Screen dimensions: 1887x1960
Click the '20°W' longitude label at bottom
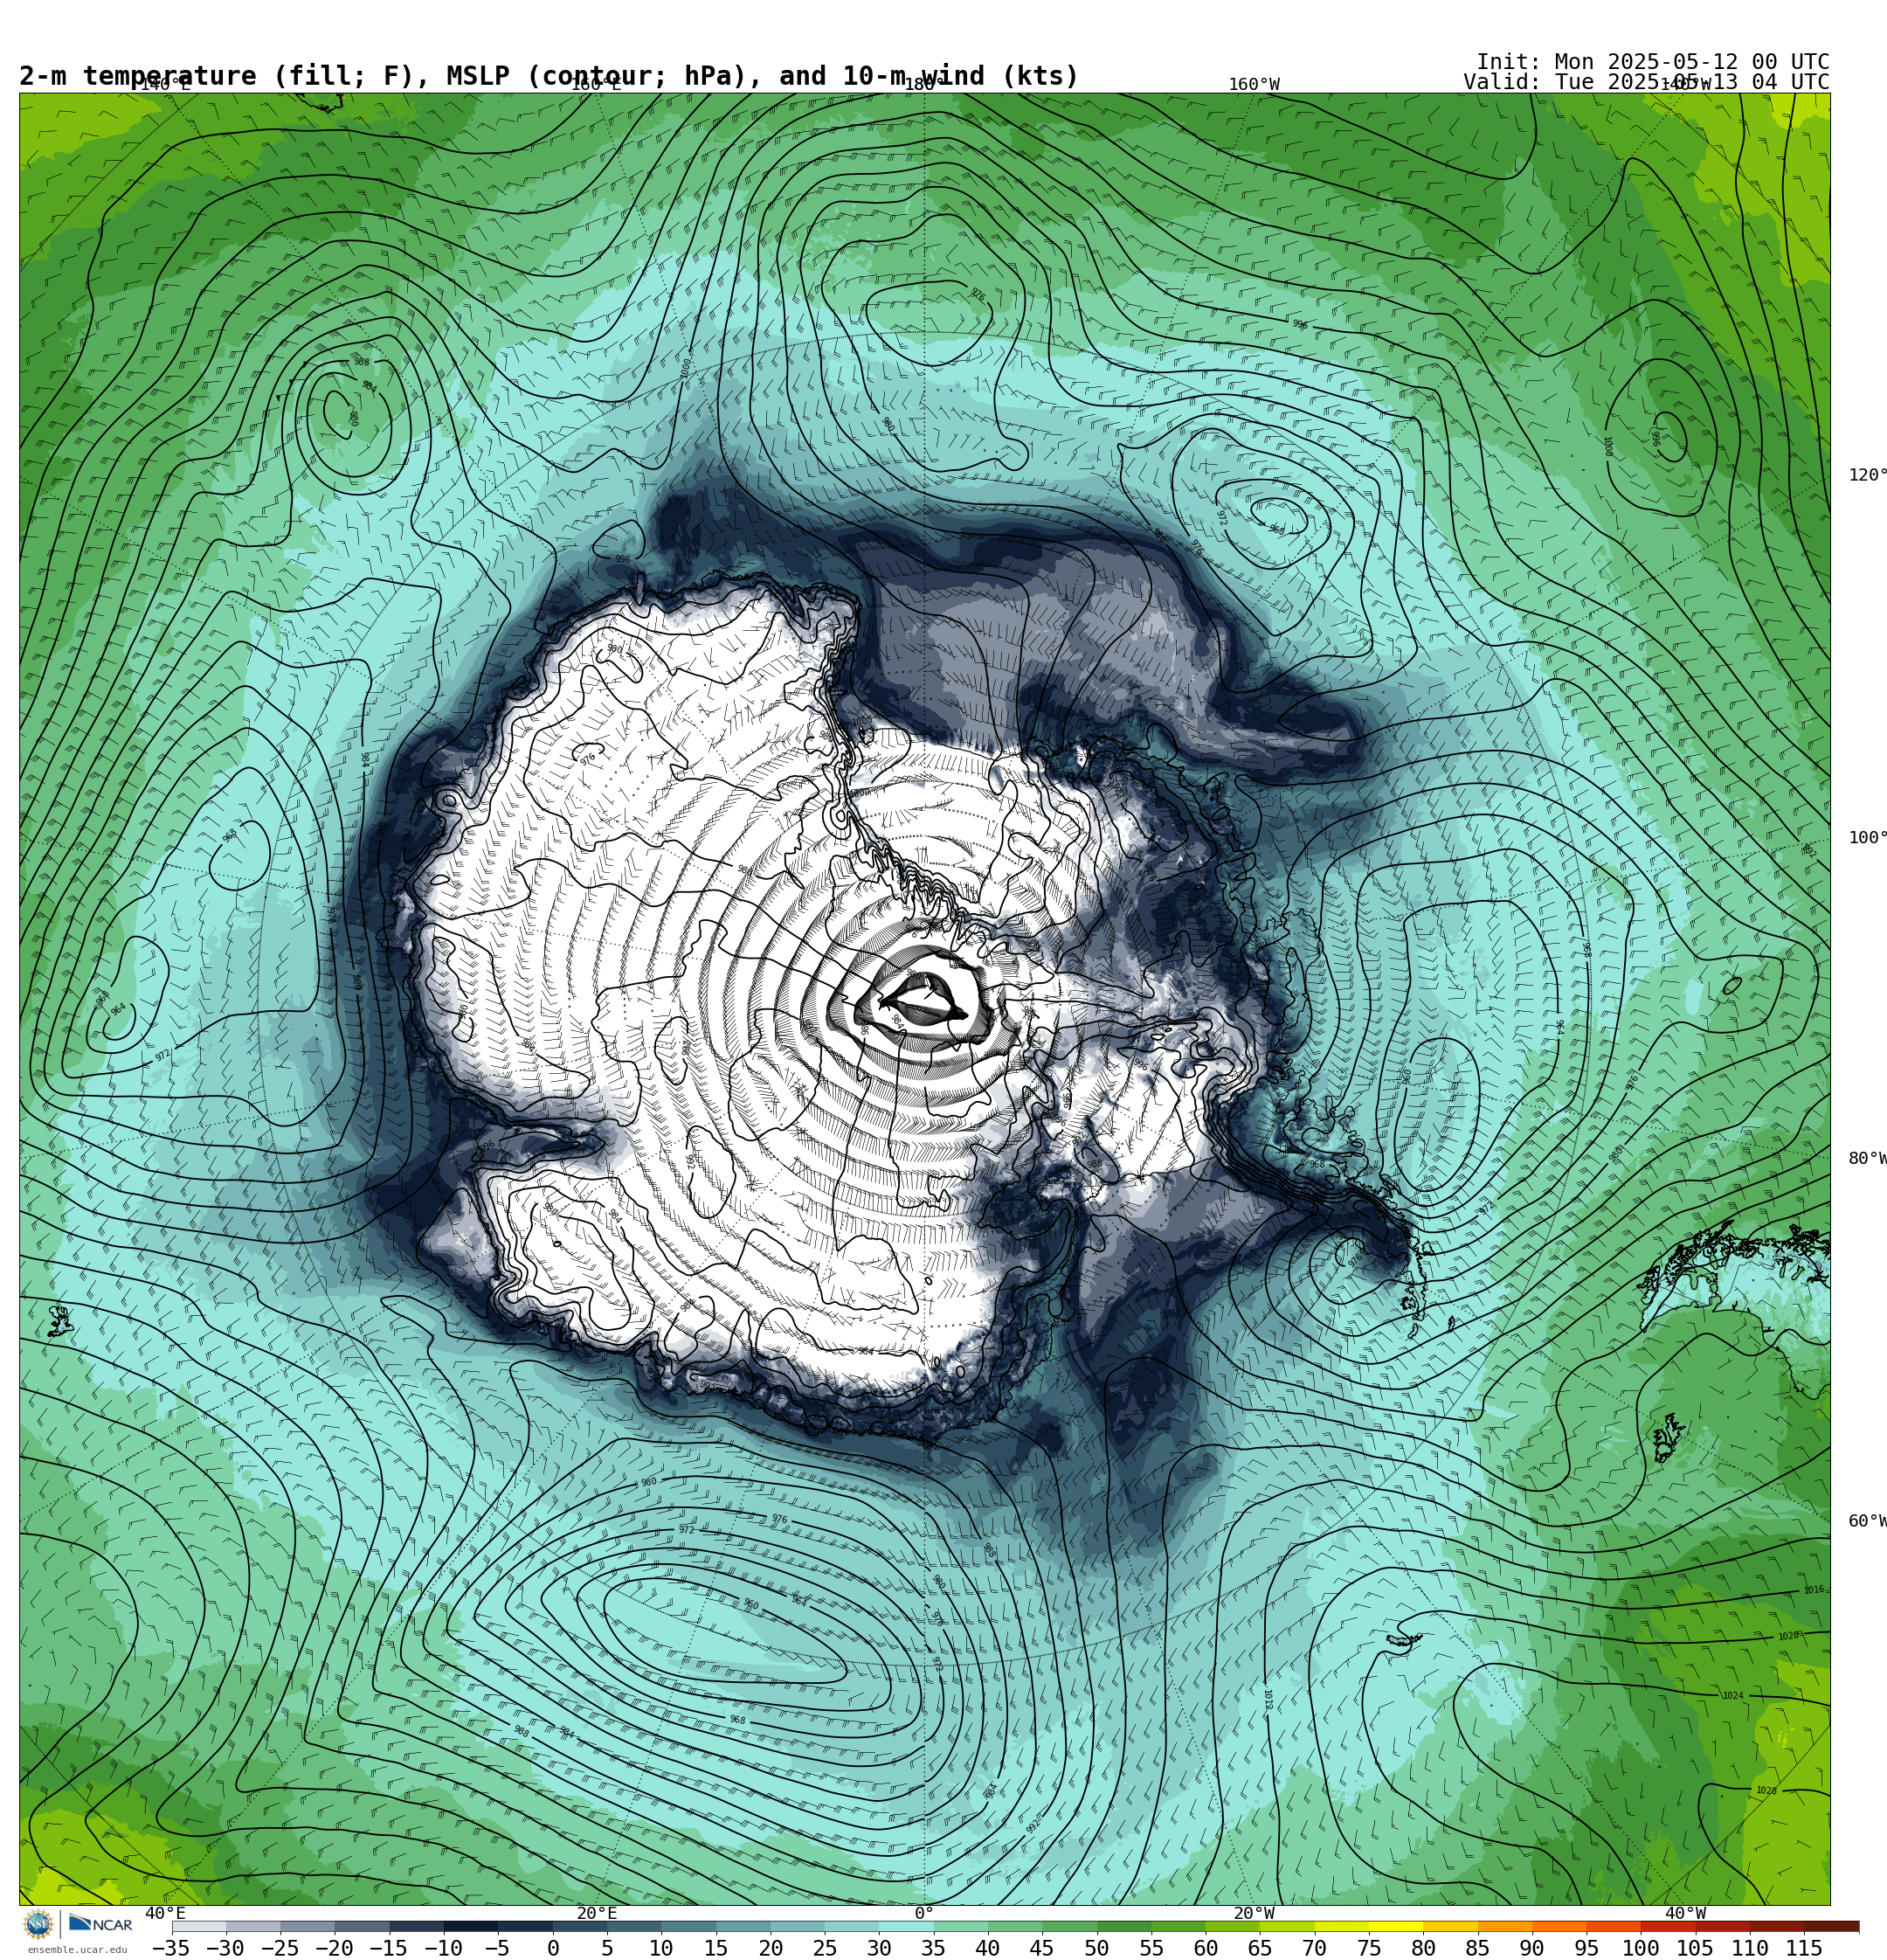1254,1913
